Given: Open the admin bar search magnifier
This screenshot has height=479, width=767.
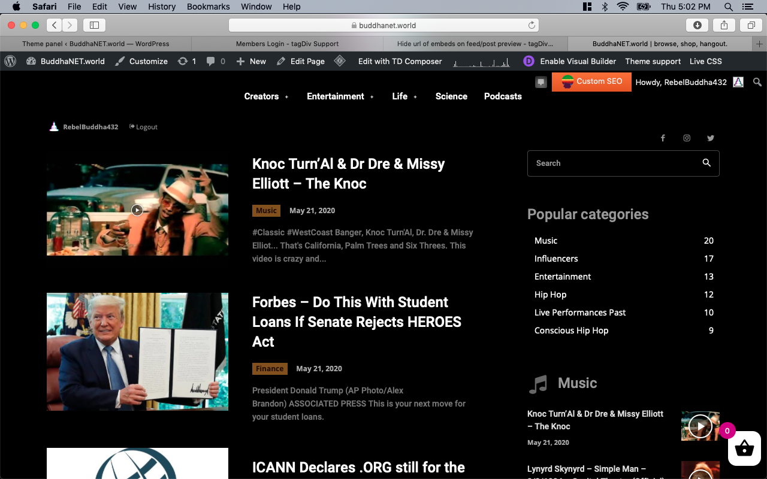Looking at the screenshot, I should (757, 82).
